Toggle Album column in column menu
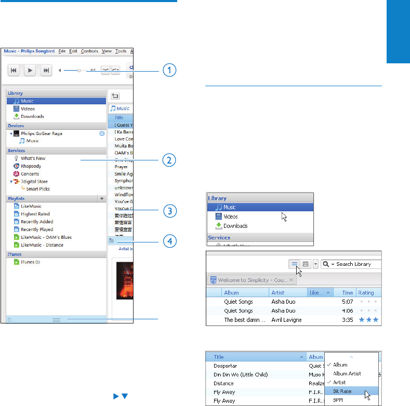410x406 pixels. (x=351, y=364)
